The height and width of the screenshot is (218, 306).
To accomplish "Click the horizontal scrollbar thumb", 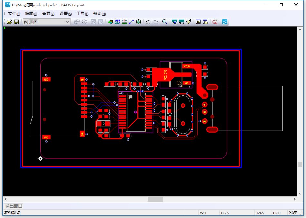I will [x=155, y=199].
